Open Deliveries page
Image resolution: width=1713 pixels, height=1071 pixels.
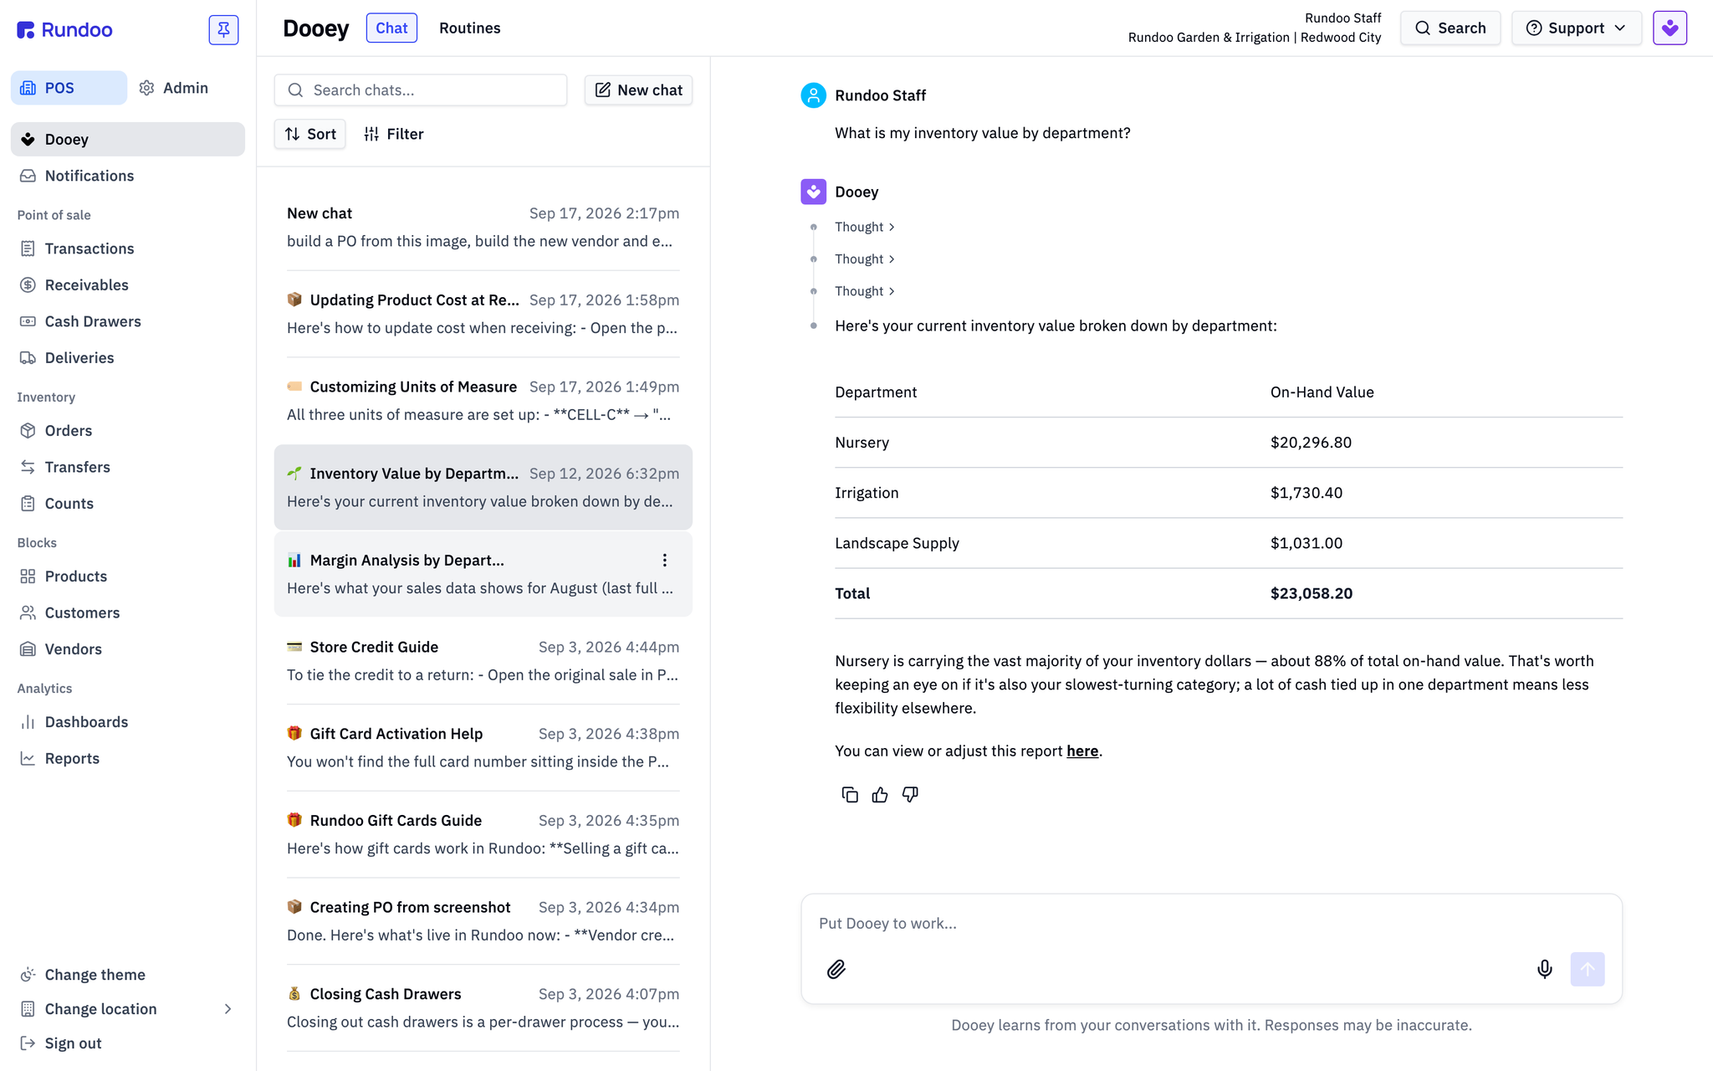(127, 358)
